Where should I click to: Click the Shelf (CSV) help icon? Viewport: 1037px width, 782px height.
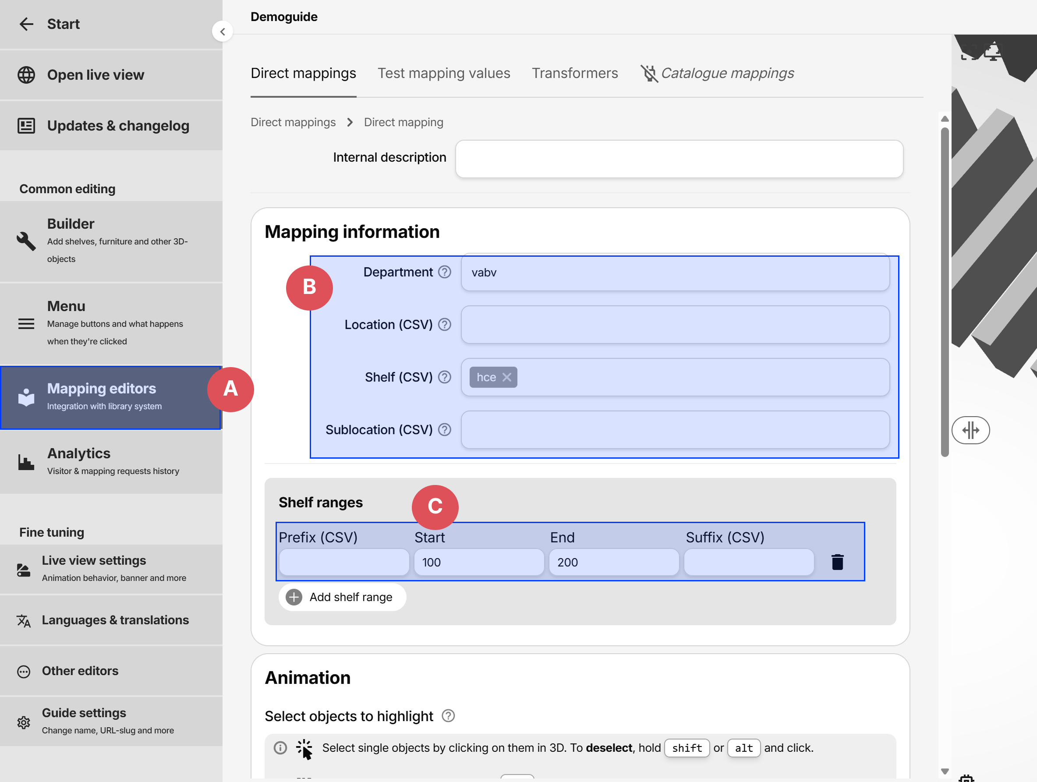tap(444, 377)
